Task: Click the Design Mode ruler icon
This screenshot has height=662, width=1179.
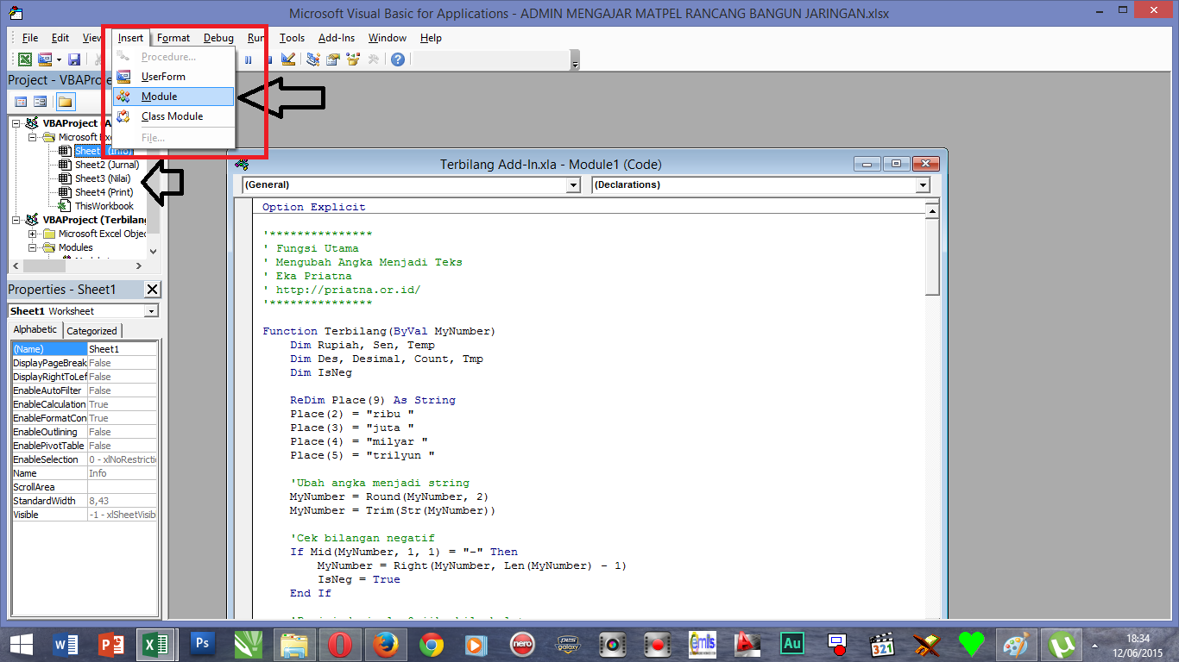Action: pyautogui.click(x=288, y=59)
